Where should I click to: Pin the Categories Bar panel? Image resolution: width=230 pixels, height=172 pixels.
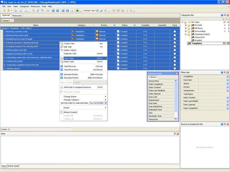[x=225, y=15]
